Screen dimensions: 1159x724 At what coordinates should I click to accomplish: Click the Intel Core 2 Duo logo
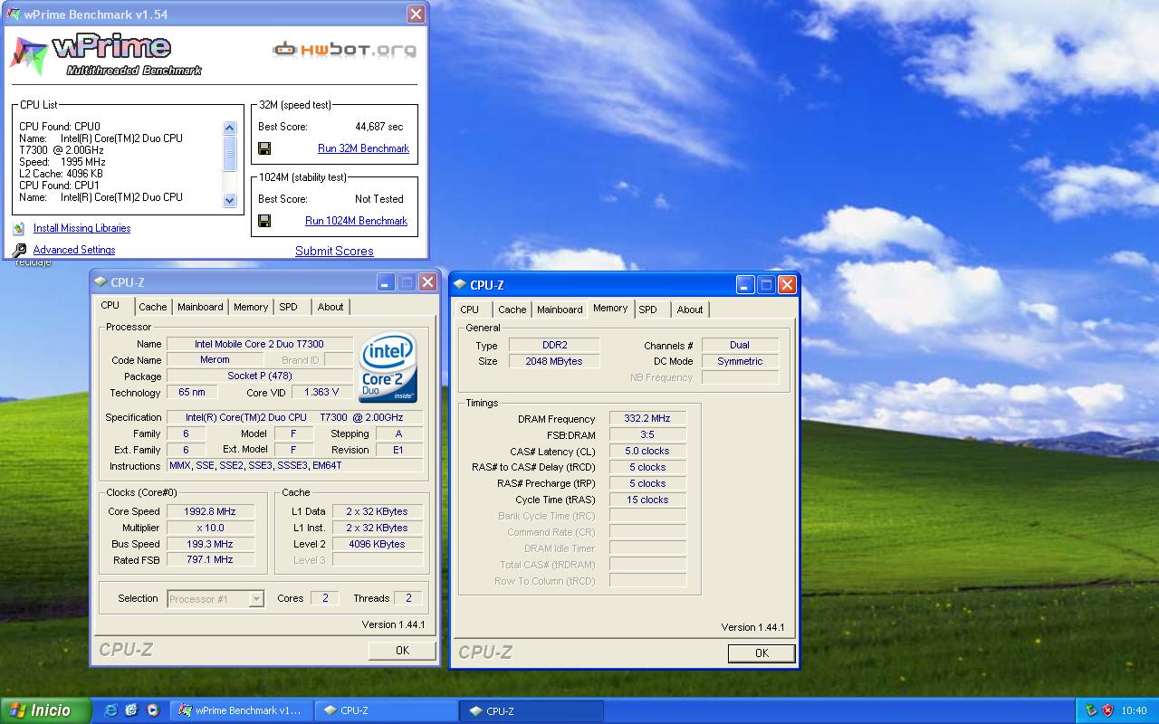pyautogui.click(x=388, y=368)
